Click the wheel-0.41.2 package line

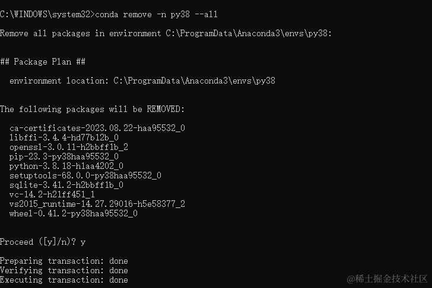tap(74, 213)
